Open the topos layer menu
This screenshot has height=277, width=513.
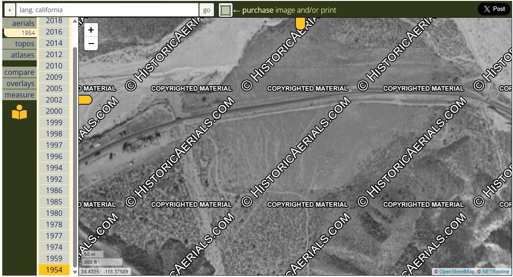coord(19,44)
